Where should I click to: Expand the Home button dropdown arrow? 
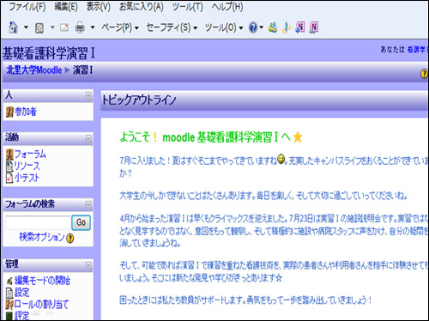click(x=26, y=27)
